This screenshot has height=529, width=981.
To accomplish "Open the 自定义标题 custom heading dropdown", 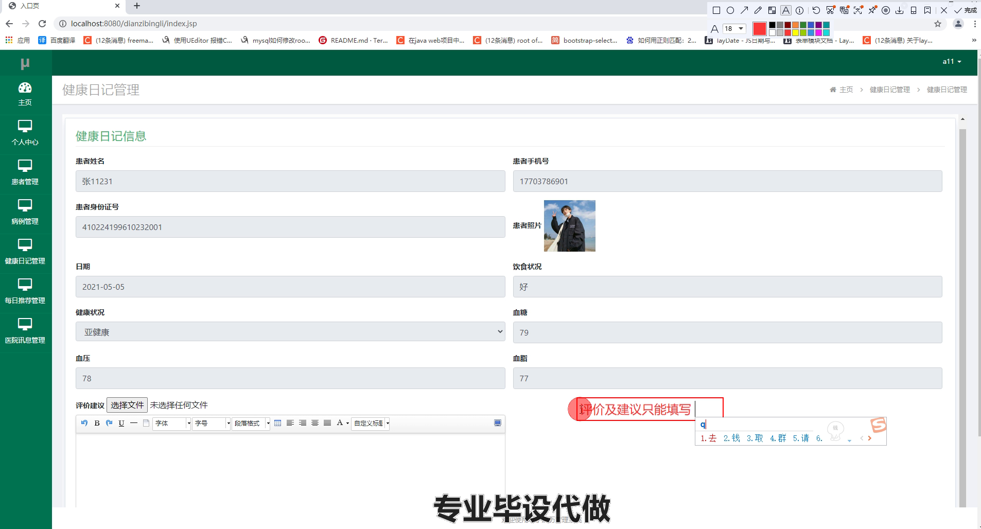I will pos(371,424).
